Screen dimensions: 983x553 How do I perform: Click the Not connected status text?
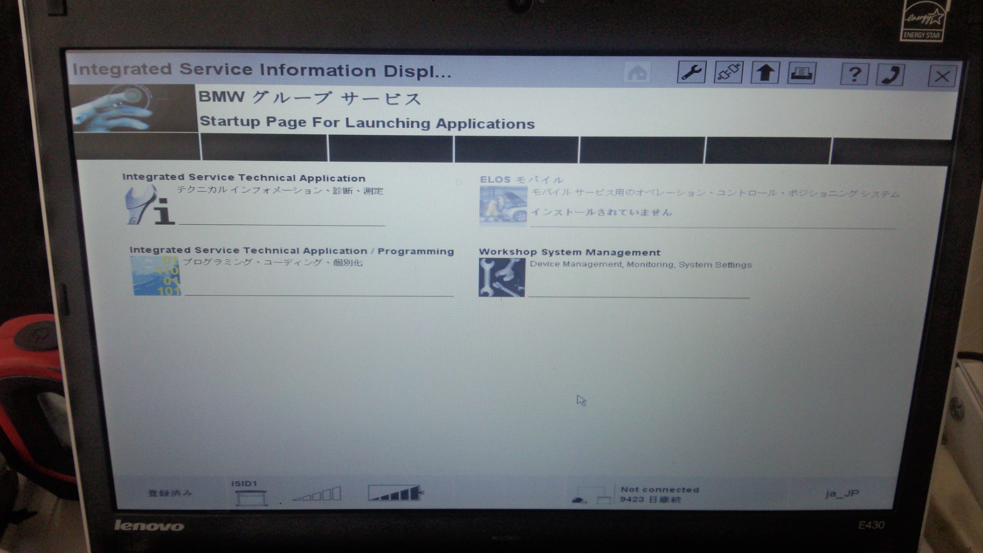pos(659,490)
